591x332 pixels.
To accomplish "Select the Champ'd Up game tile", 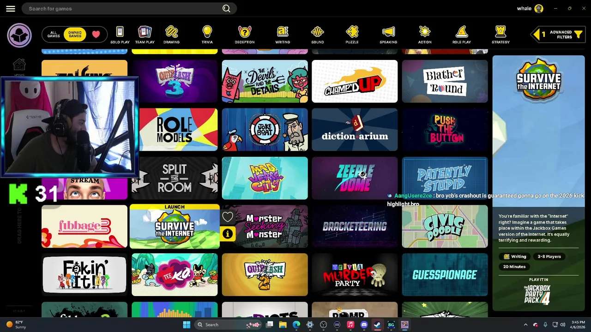I will point(355,81).
